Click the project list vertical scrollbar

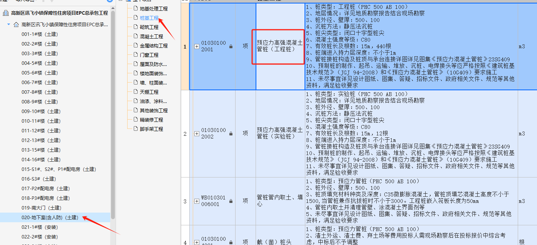[x=113, y=116]
